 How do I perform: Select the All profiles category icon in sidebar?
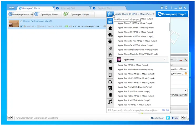tap(110, 22)
